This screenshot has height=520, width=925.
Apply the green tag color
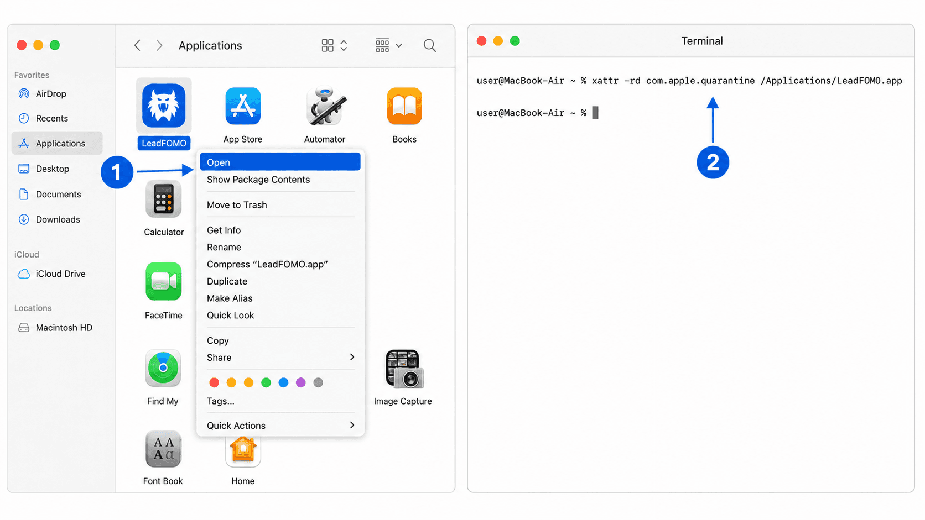coord(266,382)
